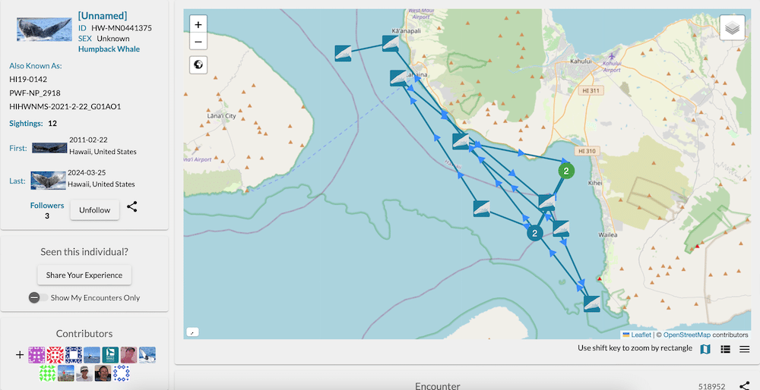Click alias HI19-0142

(x=28, y=79)
